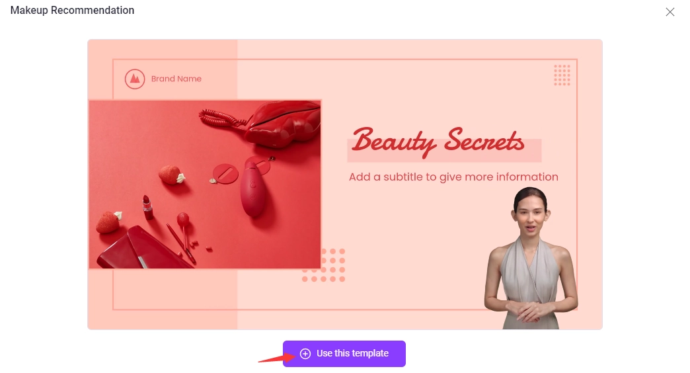Select the female avatar presenter's dress

click(x=531, y=286)
